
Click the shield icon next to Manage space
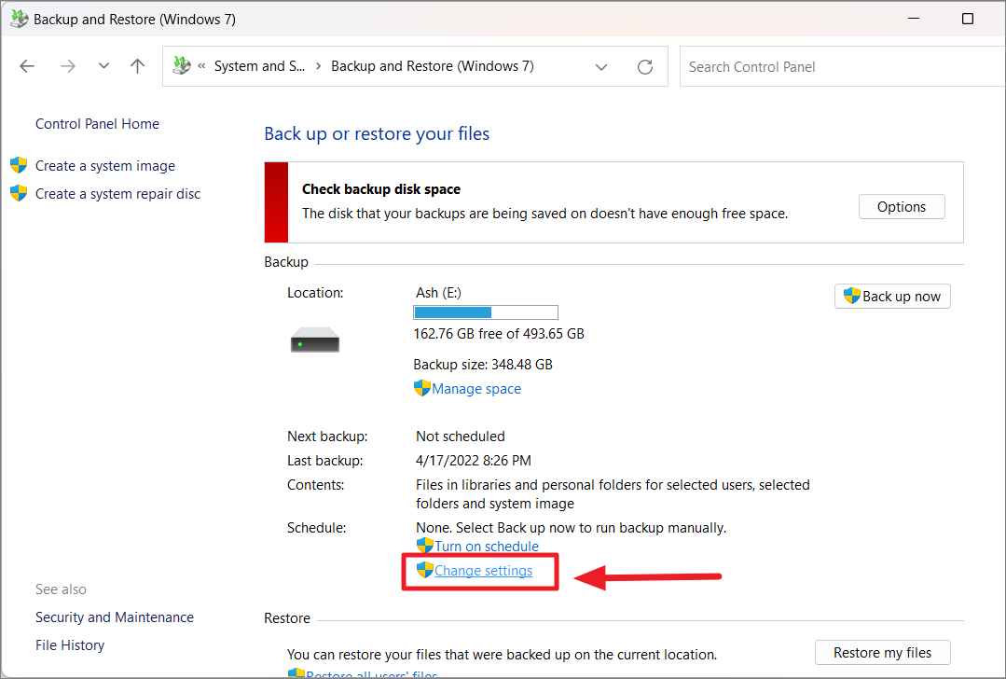click(421, 389)
